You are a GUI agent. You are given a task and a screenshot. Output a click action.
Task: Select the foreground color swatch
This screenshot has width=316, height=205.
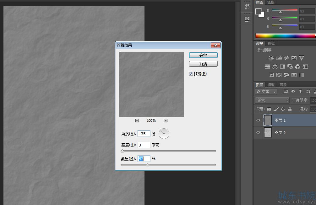[258, 11]
